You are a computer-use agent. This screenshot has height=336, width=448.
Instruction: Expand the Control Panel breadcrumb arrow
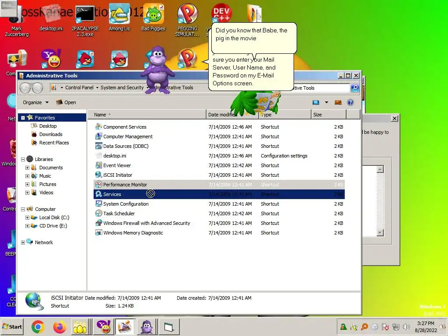pyautogui.click(x=97, y=87)
